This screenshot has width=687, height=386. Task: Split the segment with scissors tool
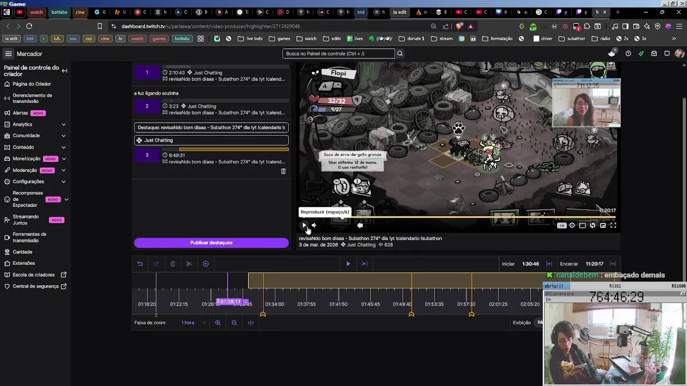tap(189, 264)
